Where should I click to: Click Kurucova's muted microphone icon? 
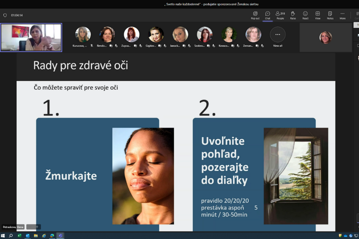(91, 46)
